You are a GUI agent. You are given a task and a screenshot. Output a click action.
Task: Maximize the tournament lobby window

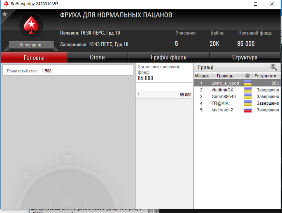click(256, 4)
